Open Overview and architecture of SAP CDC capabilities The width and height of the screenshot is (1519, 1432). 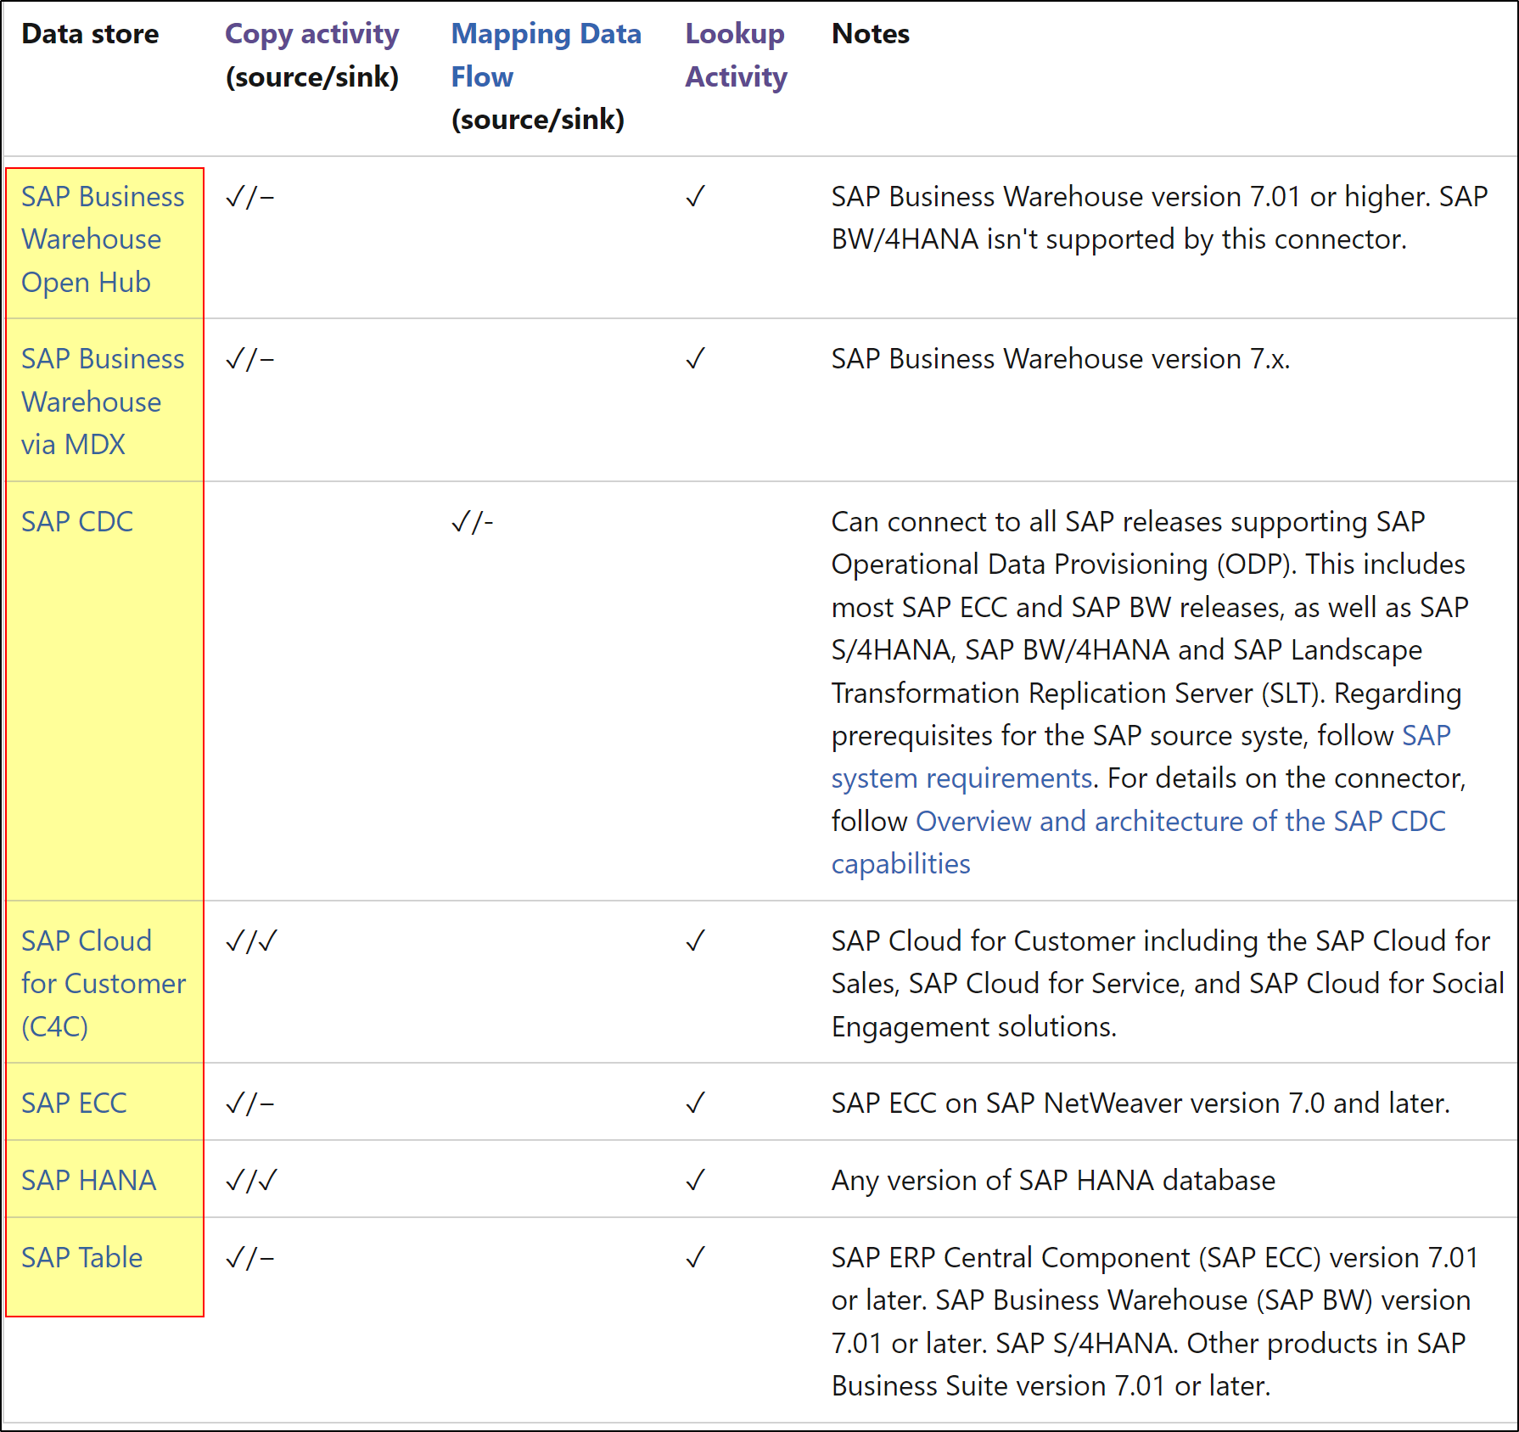click(1138, 842)
